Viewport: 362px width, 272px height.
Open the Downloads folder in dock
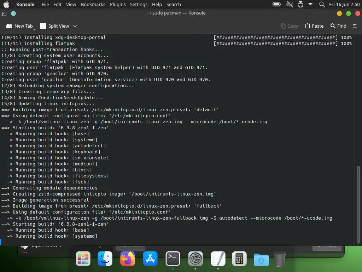pos(261,259)
